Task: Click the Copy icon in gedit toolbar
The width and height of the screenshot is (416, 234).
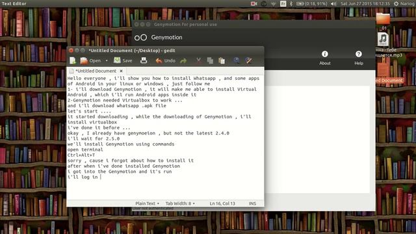Action: tap(210, 60)
